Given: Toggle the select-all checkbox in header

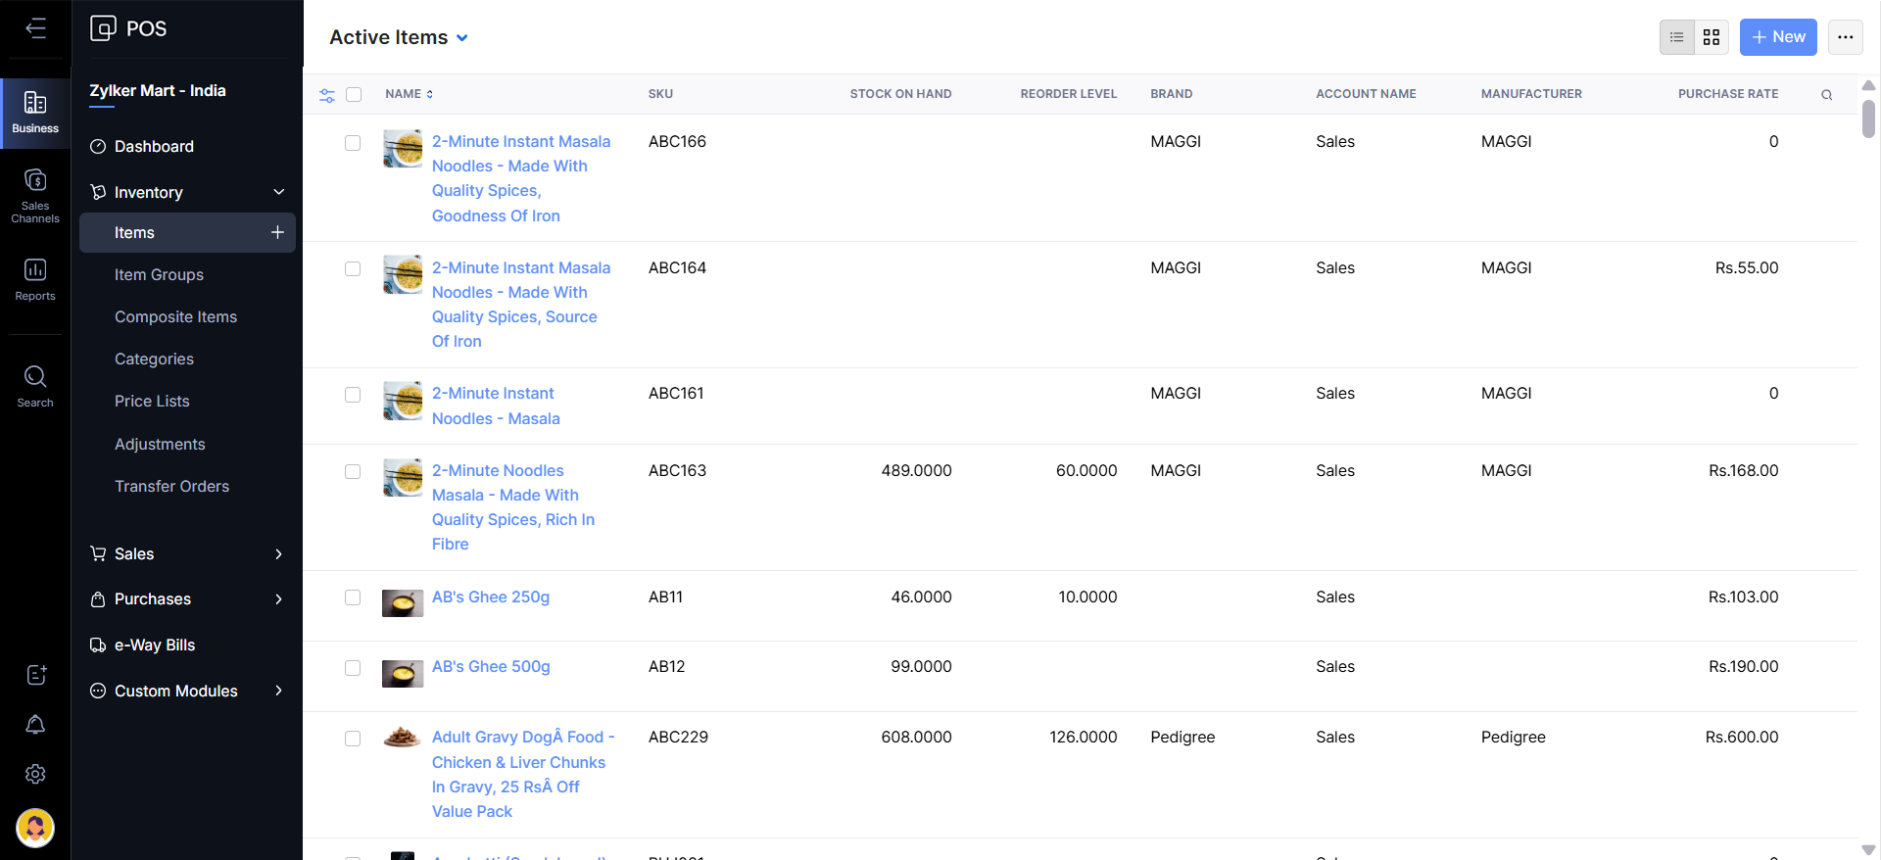Looking at the screenshot, I should point(354,95).
